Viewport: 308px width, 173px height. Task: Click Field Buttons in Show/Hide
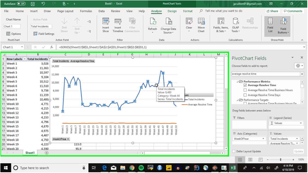(283, 26)
